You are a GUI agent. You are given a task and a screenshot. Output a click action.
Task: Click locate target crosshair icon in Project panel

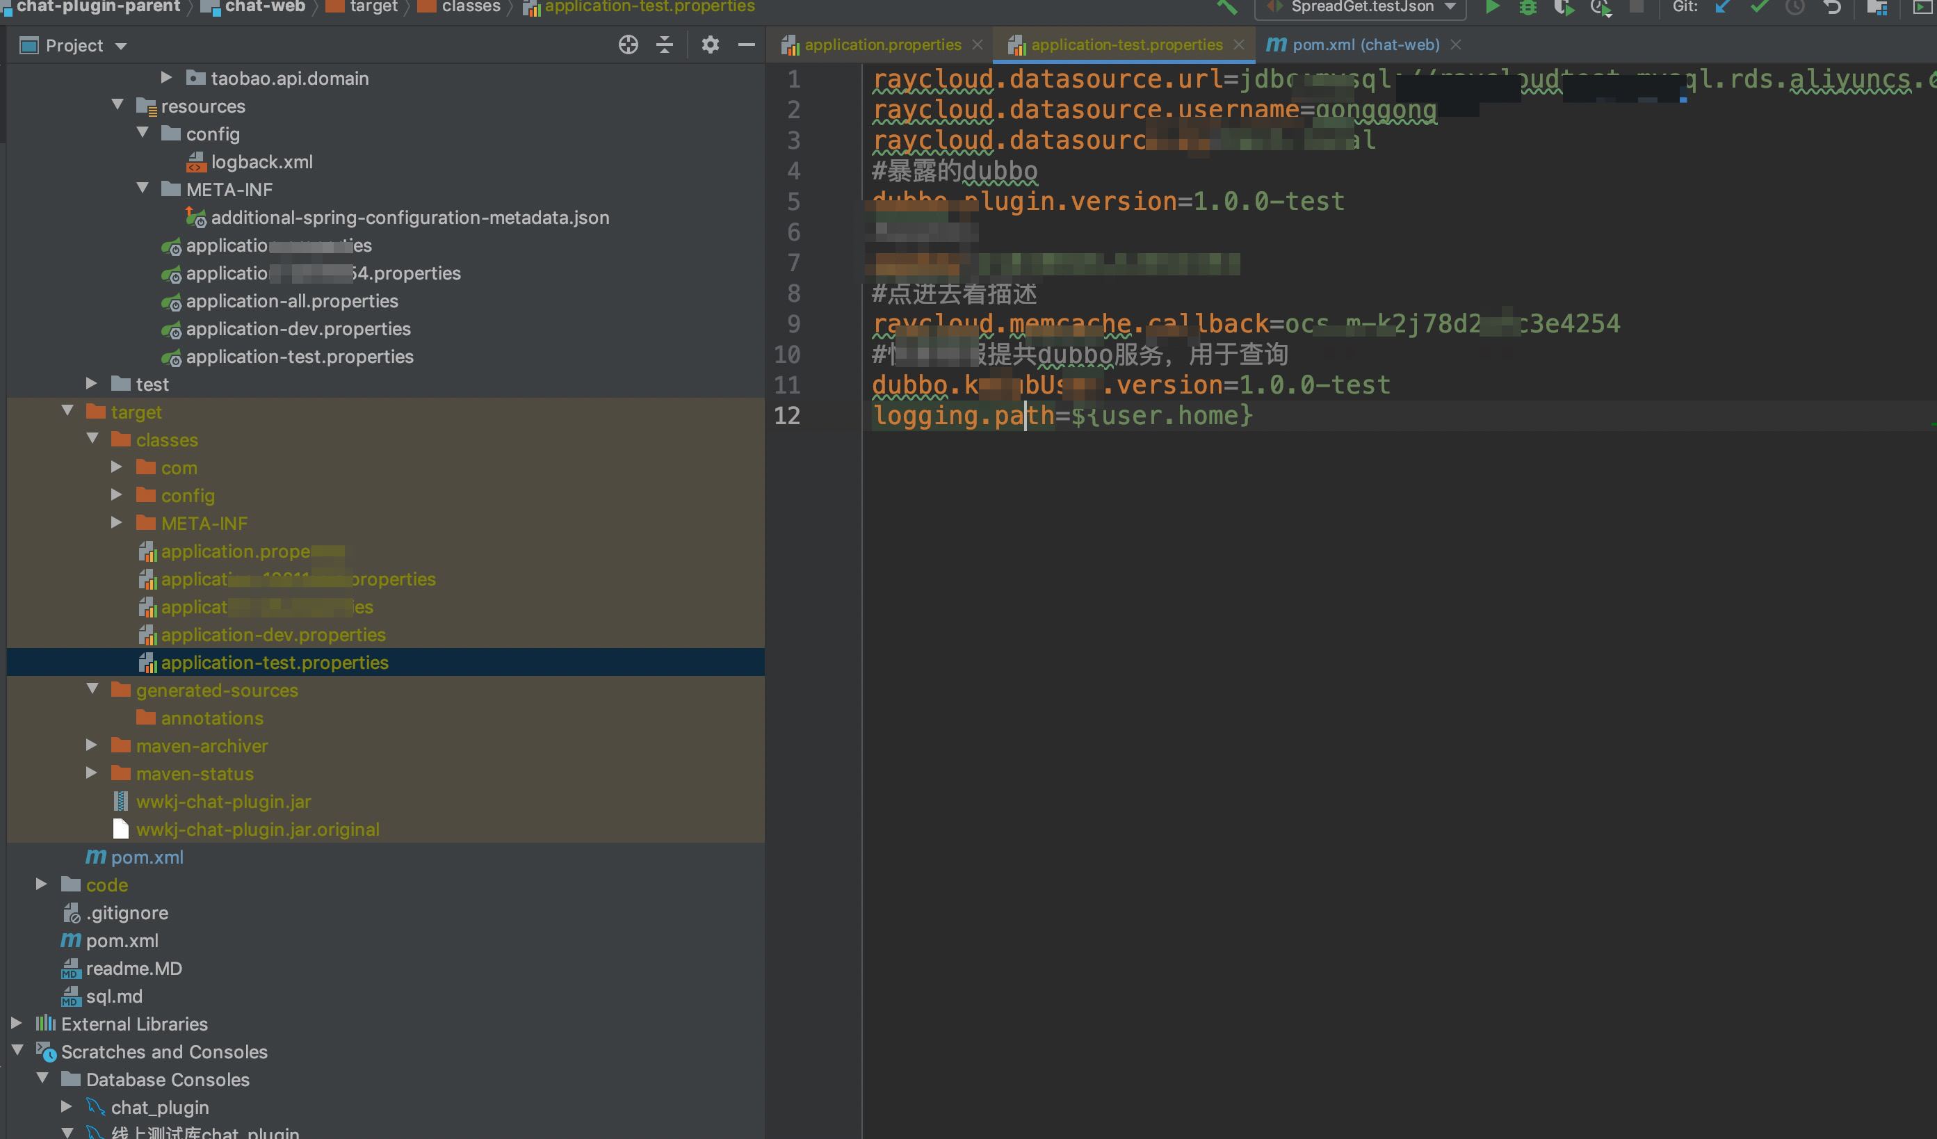(628, 45)
